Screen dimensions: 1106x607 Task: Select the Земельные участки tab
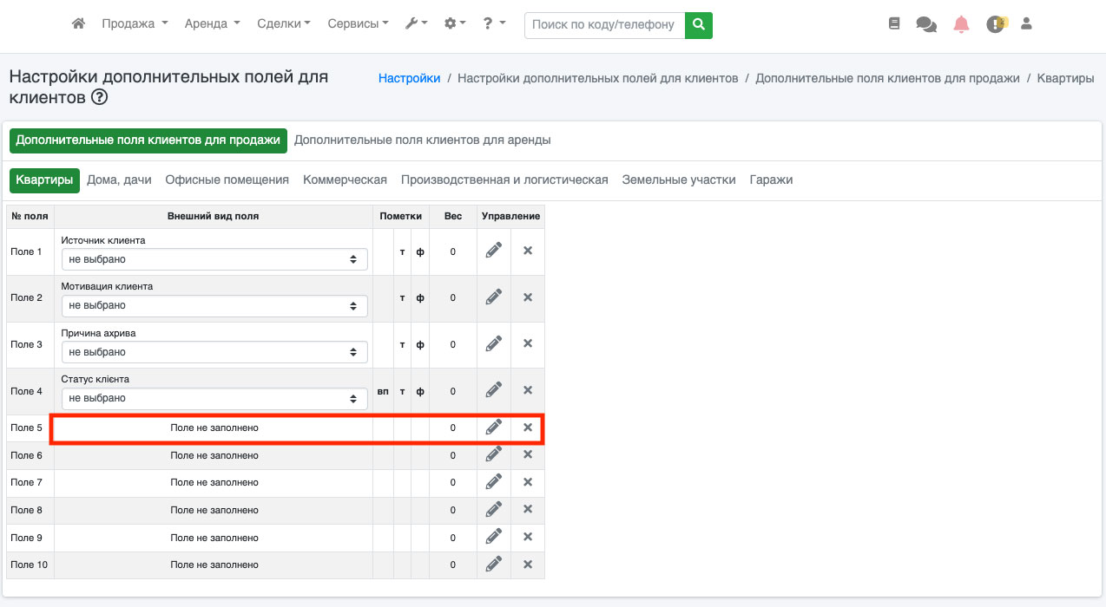click(679, 180)
